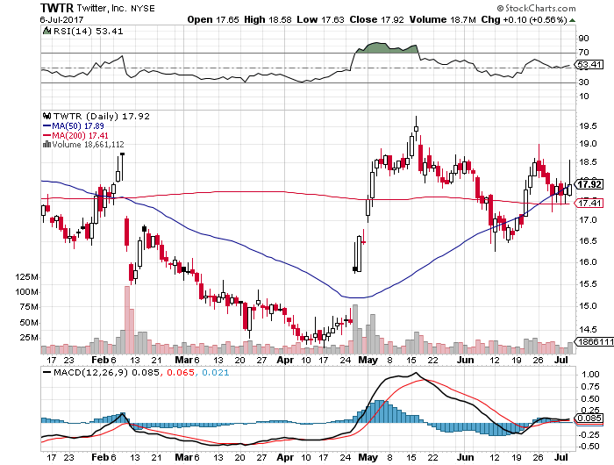The width and height of the screenshot is (614, 465).
Task: Click the 1.00 MACD axis label
Action: tap(590, 374)
